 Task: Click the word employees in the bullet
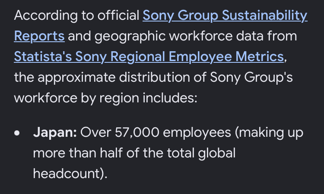[x=197, y=133]
